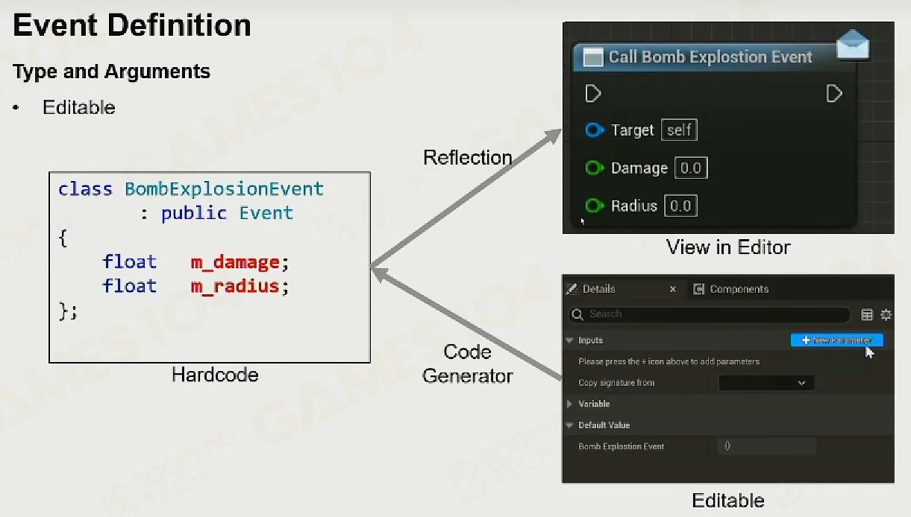Image resolution: width=911 pixels, height=517 pixels.
Task: Click the green Damage pin circle
Action: click(594, 168)
